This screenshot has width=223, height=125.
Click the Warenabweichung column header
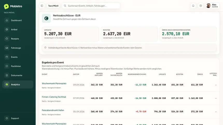pyautogui.click(x=137, y=74)
